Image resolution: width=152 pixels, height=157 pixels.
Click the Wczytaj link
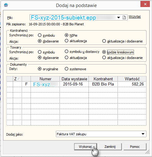coord(135,16)
